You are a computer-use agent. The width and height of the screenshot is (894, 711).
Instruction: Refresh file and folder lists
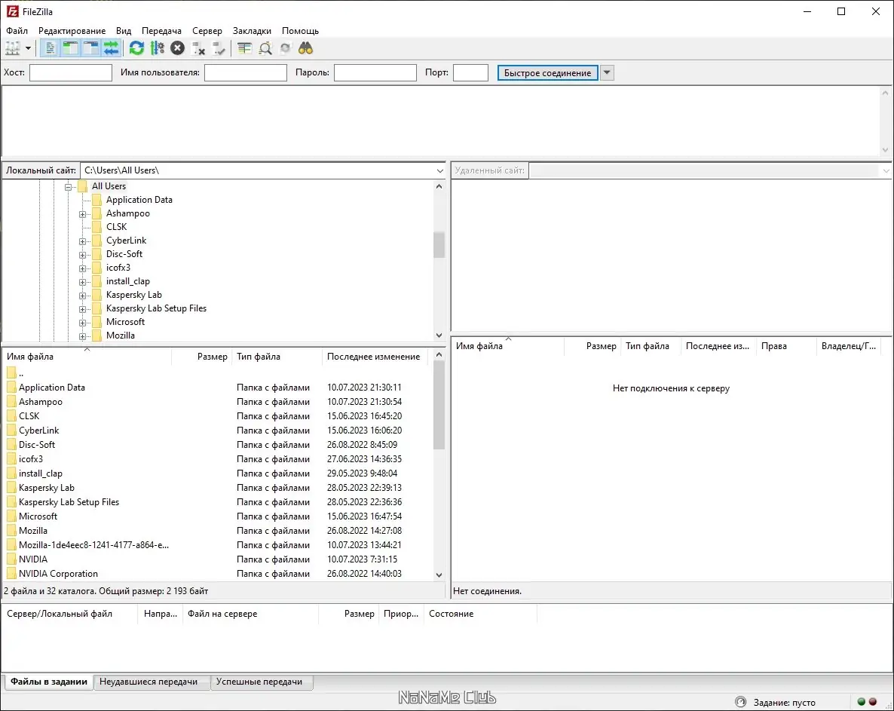[x=136, y=48]
